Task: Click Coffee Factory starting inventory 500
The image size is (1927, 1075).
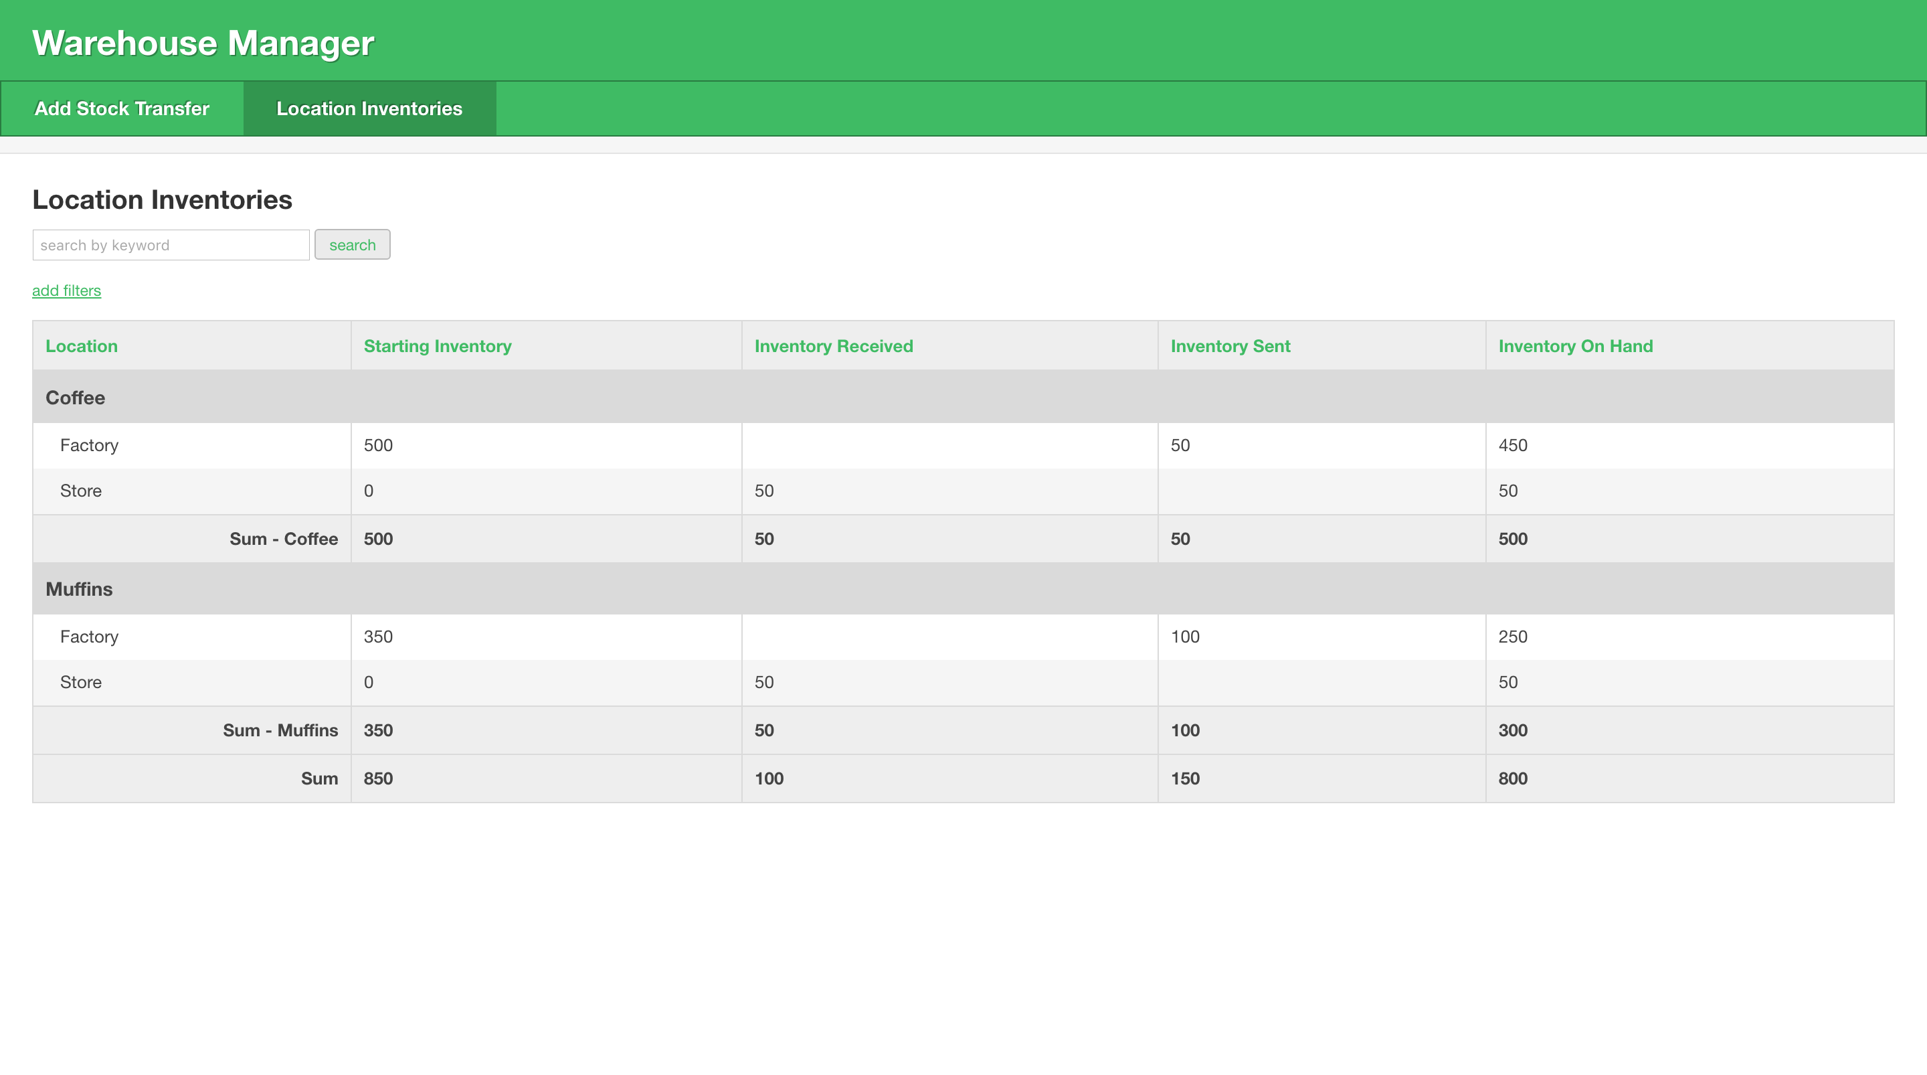Action: coord(378,445)
